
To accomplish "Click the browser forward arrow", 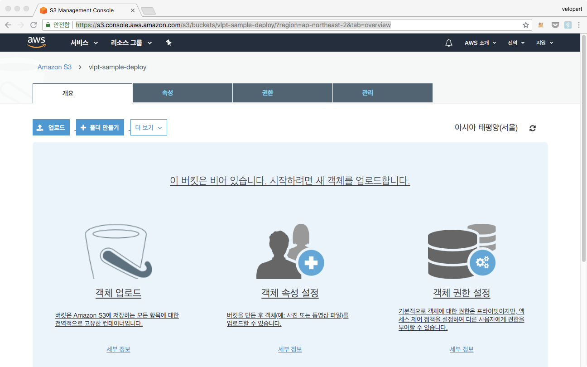I will [x=21, y=25].
